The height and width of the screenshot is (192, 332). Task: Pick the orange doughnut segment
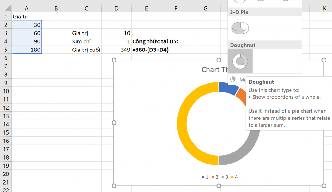240,95
